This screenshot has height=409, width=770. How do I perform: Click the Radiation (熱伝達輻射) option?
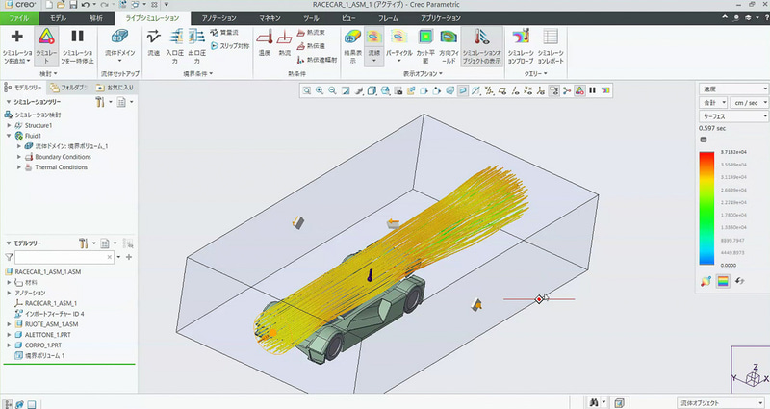tap(318, 60)
